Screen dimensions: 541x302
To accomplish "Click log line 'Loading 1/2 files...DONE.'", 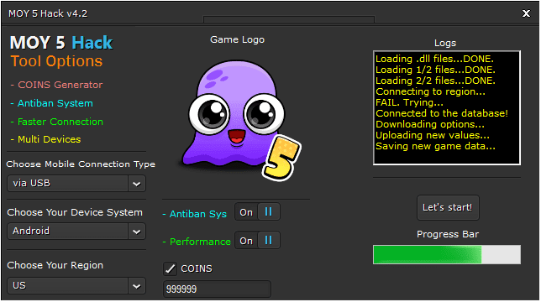I will click(x=435, y=70).
